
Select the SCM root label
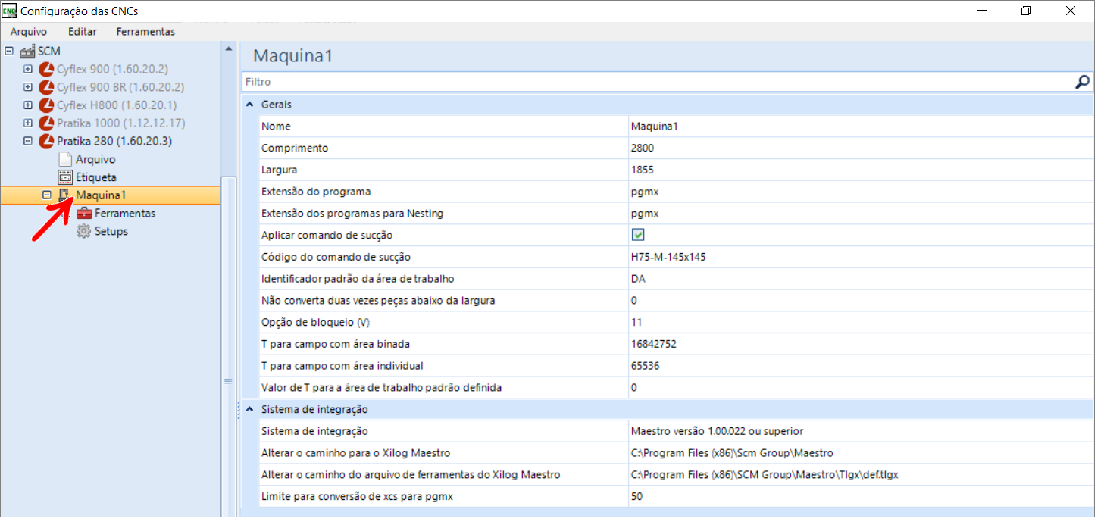tap(49, 52)
